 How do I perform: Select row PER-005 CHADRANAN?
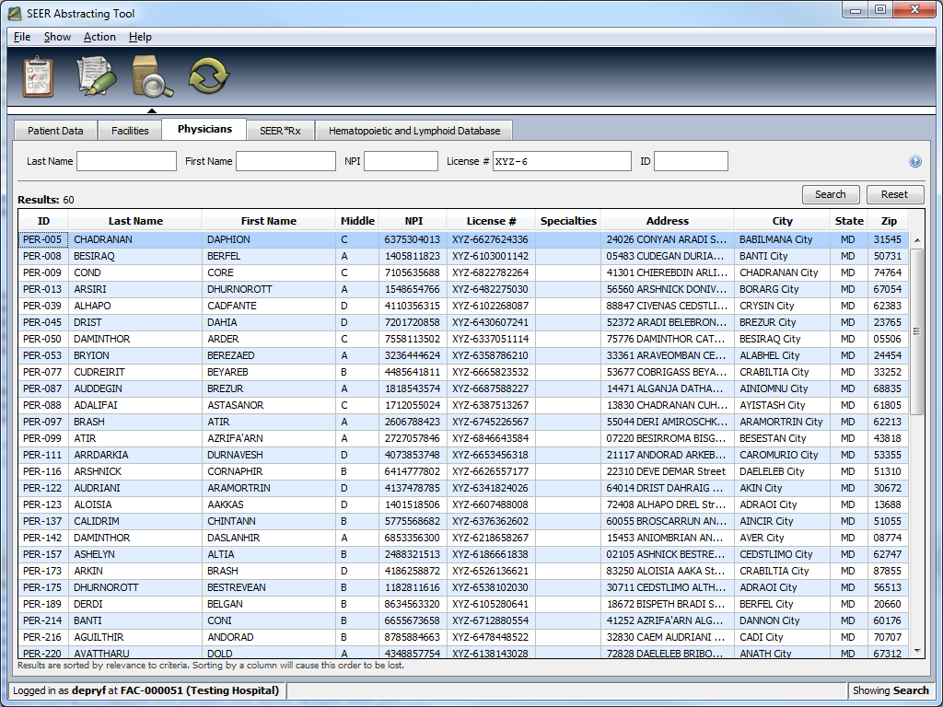click(463, 239)
